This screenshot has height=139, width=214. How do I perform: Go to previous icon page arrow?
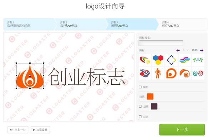coord(178,50)
